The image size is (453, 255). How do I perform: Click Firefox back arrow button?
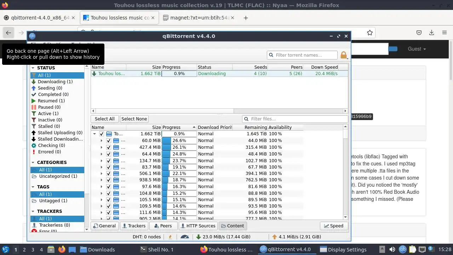pos(8,33)
